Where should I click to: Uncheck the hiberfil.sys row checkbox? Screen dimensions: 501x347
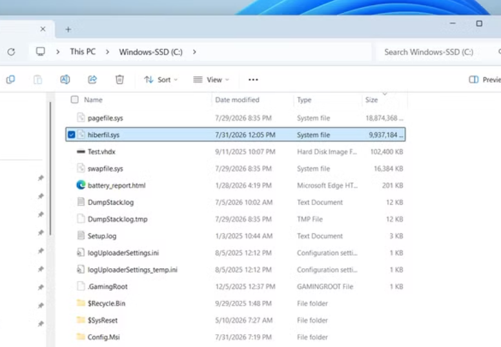[72, 134]
